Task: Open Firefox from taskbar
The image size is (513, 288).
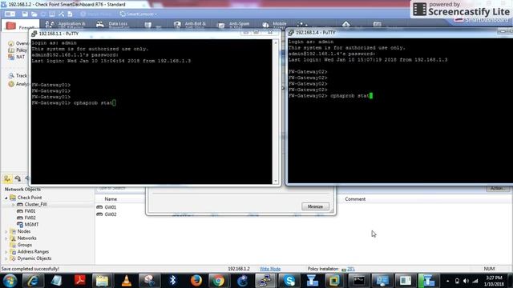Action: point(196,281)
